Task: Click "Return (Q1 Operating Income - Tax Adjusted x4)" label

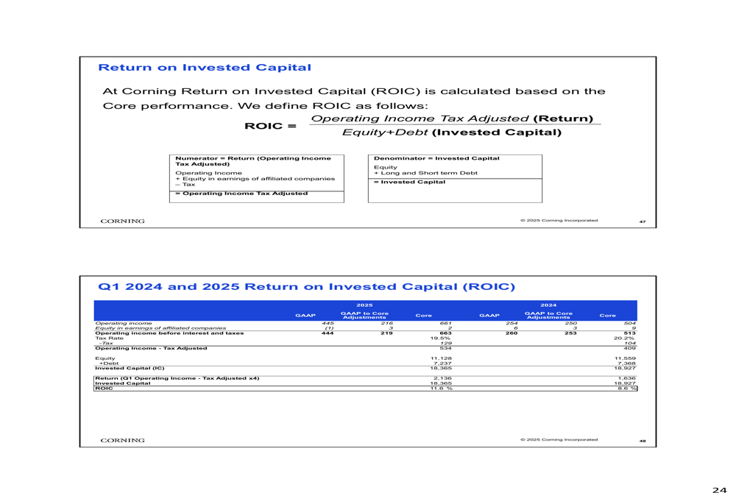Action: 177,378
